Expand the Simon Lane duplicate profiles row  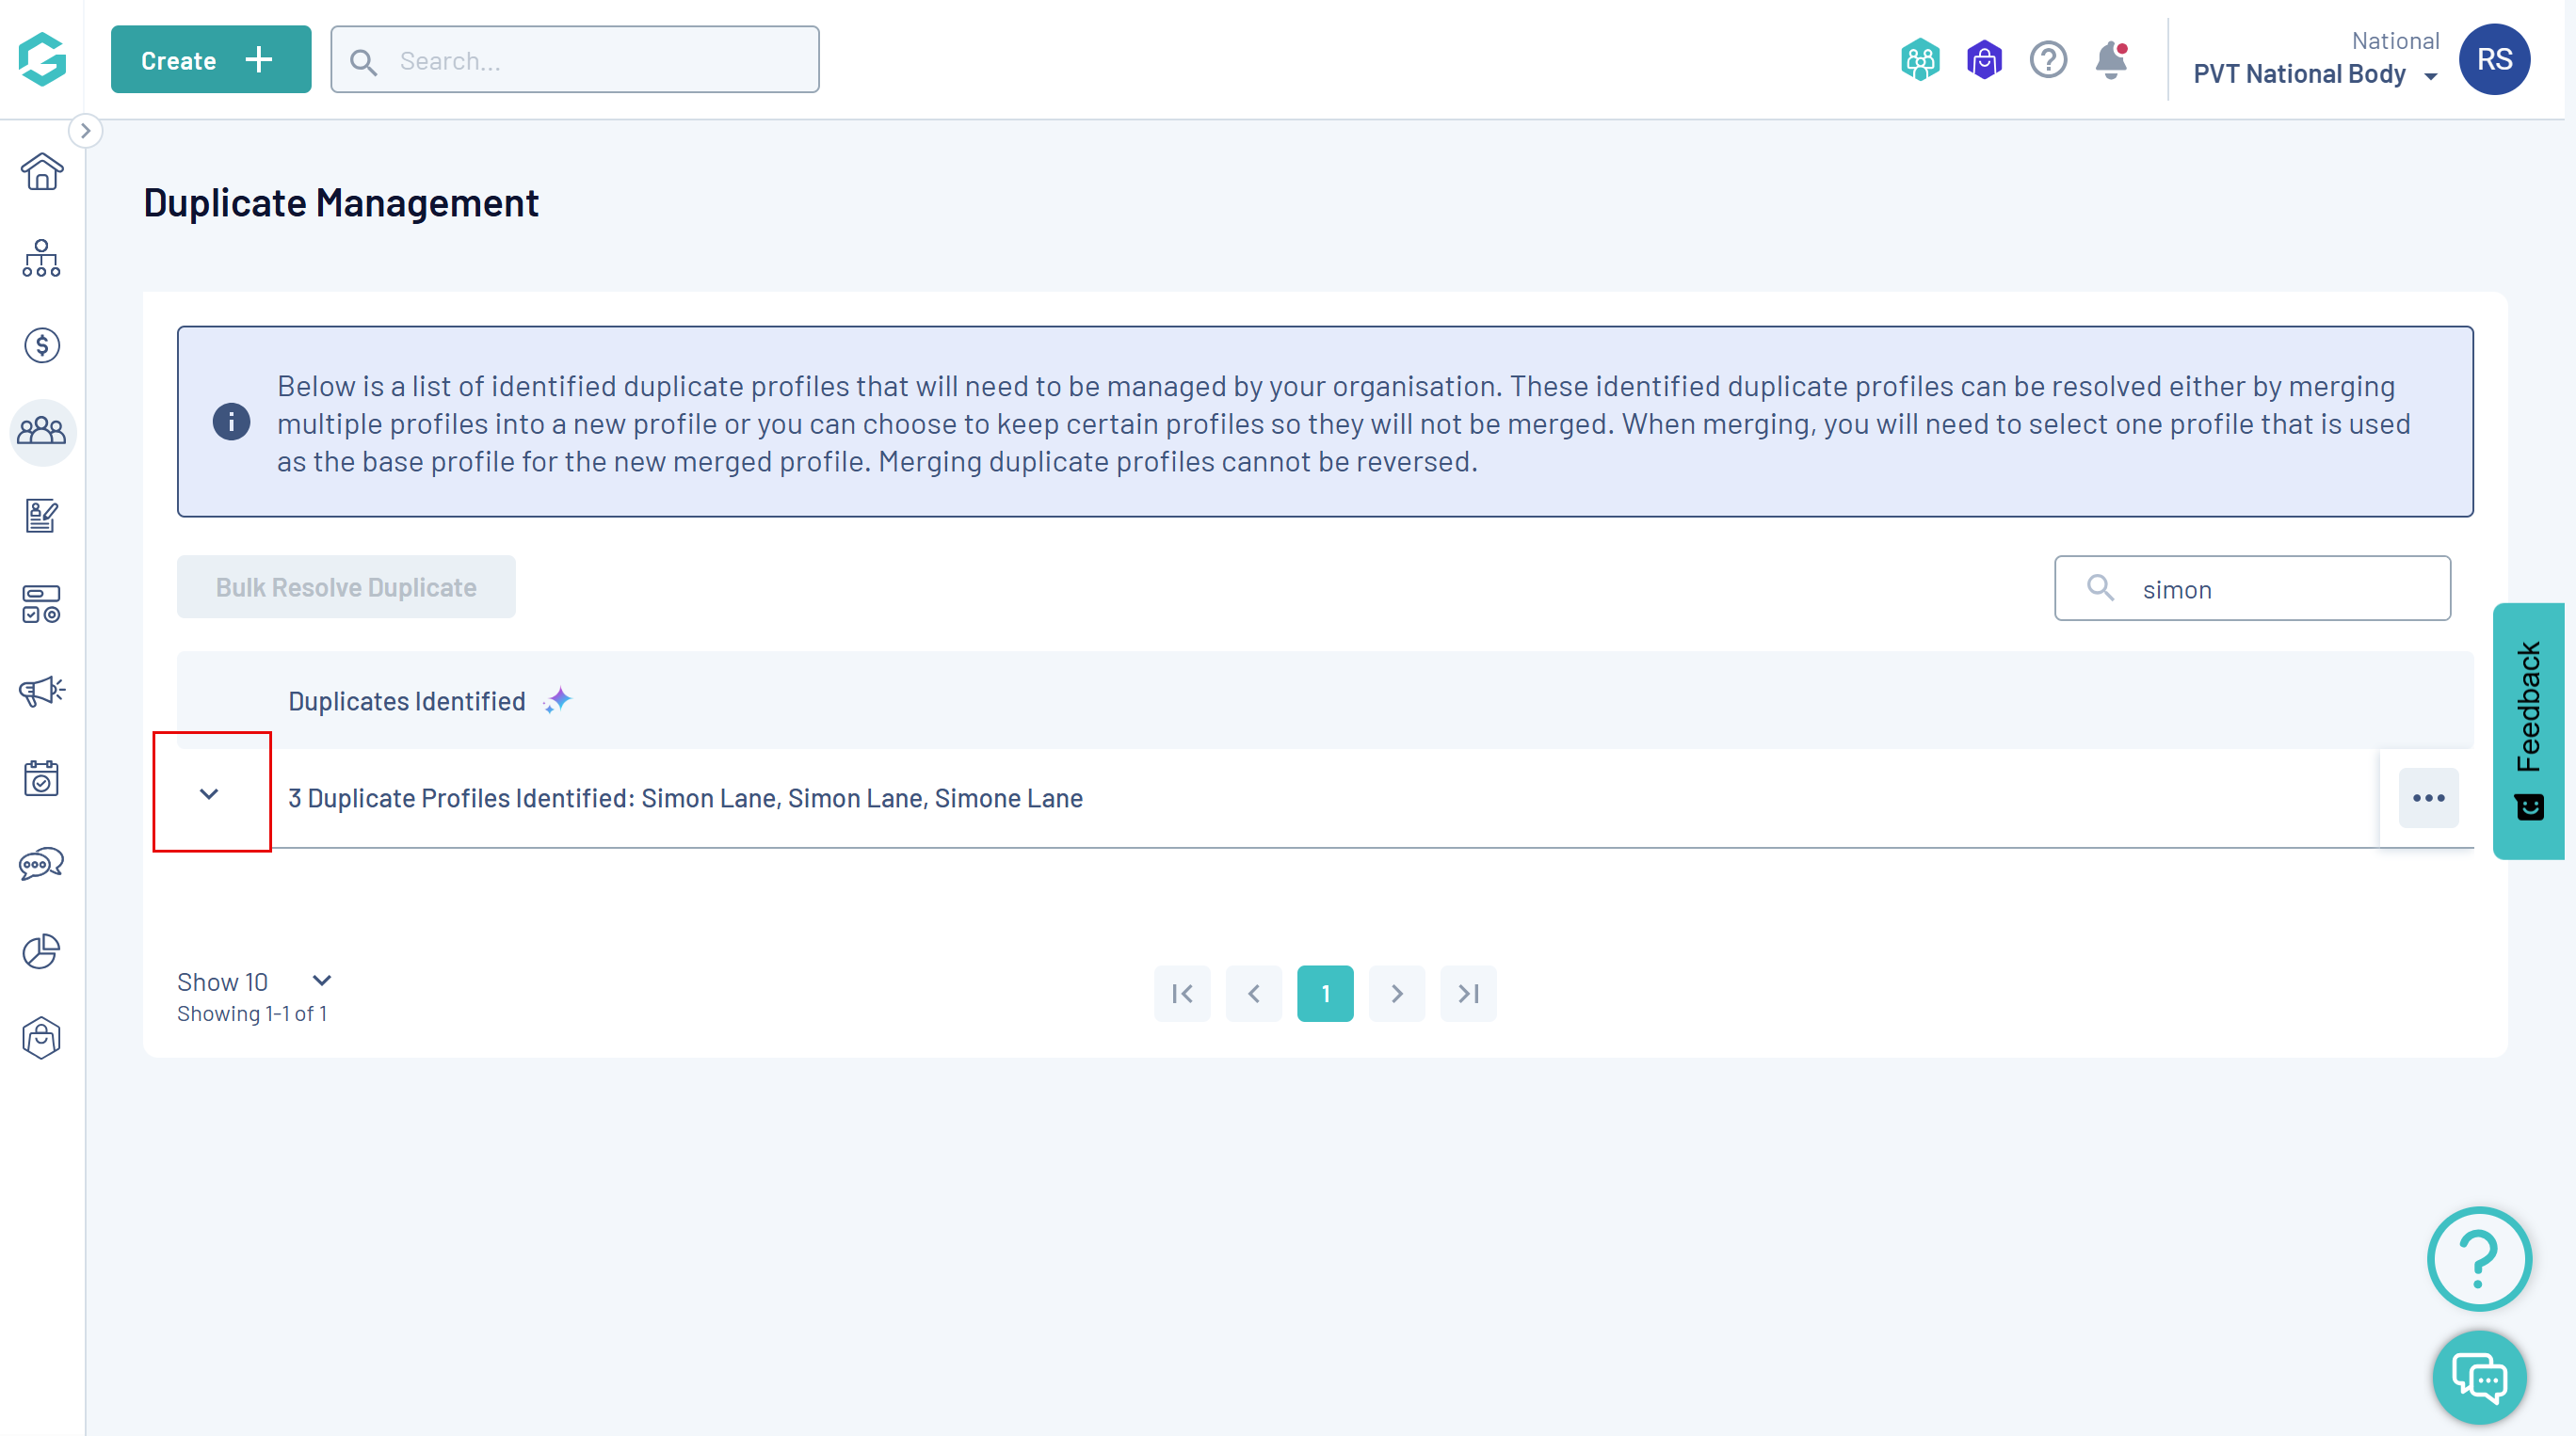209,794
